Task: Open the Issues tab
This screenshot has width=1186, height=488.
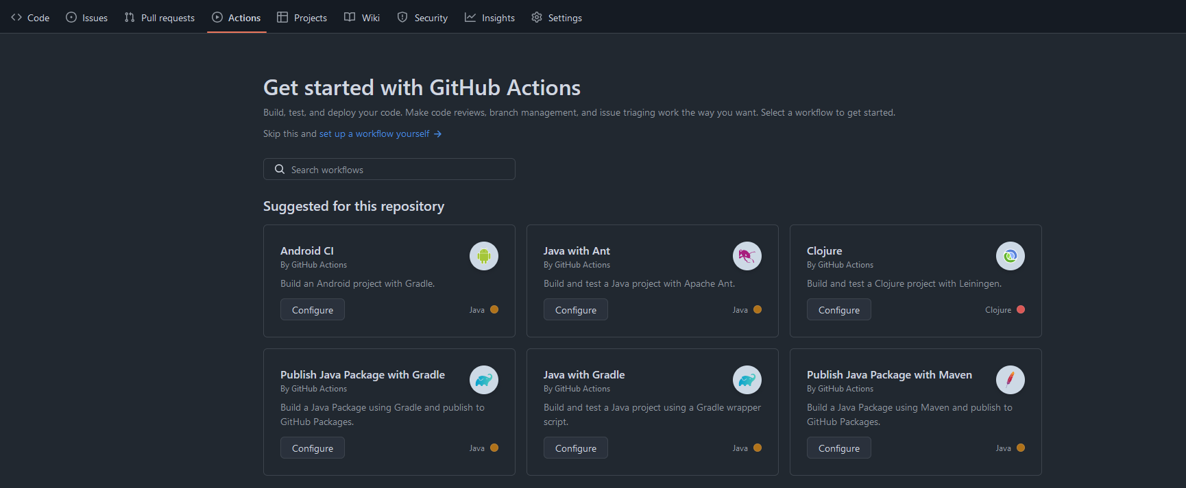Action: point(87,17)
